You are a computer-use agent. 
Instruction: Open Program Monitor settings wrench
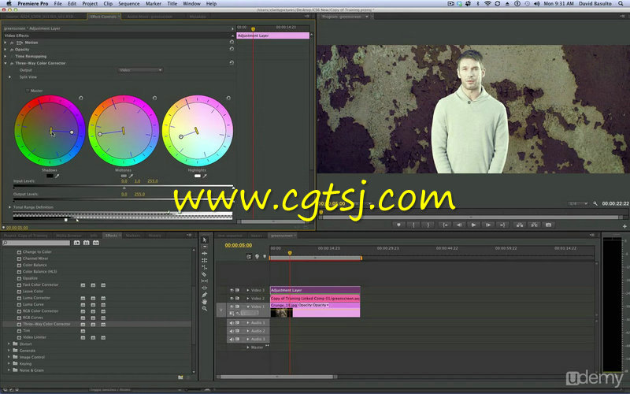point(595,204)
